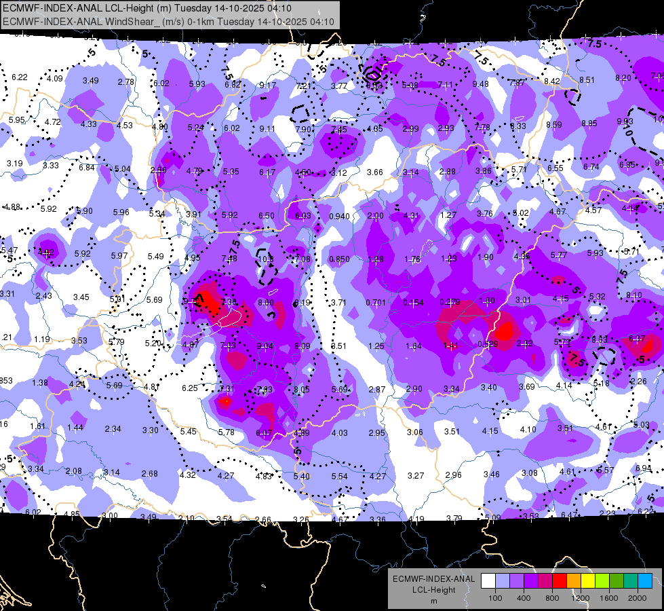Click the unit 'm' in the legend
Image resolution: width=664 pixels, height=611 pixels.
pyautogui.click(x=433, y=601)
